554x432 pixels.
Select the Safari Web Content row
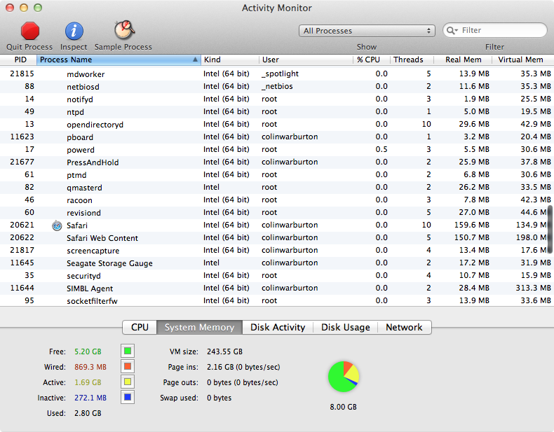pyautogui.click(x=277, y=238)
